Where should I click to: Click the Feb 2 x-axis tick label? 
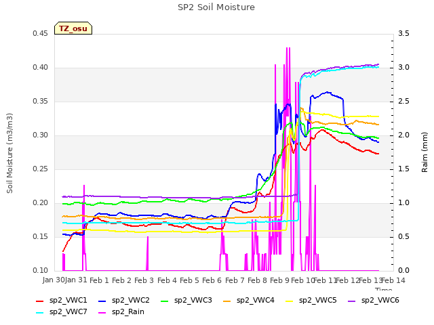click(x=122, y=280)
